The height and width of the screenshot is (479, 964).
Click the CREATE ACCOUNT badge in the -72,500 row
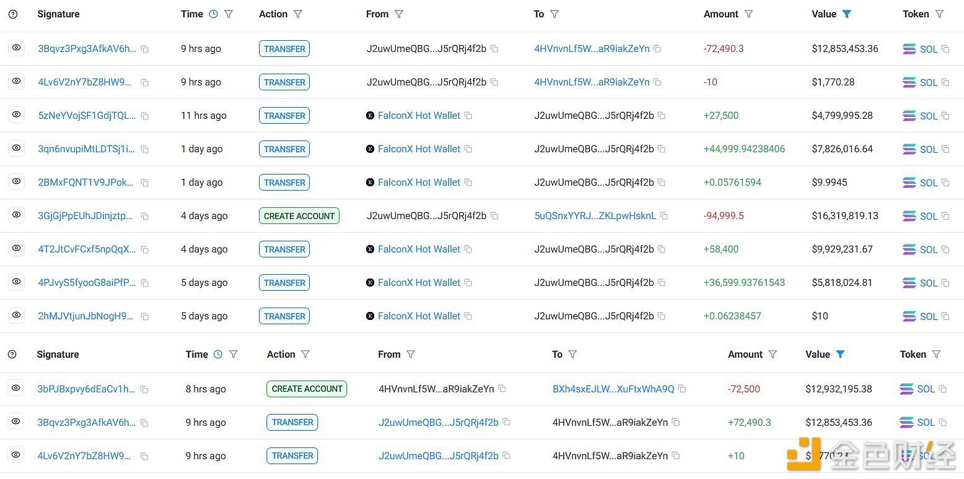[x=307, y=389]
